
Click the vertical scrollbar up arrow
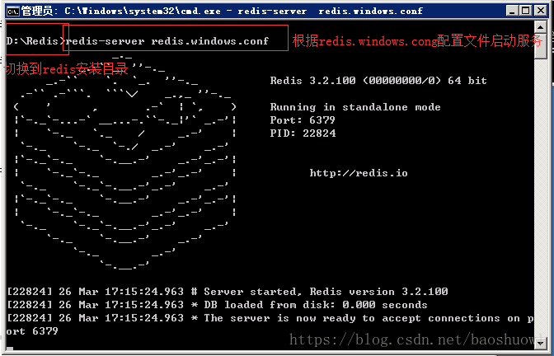click(541, 27)
